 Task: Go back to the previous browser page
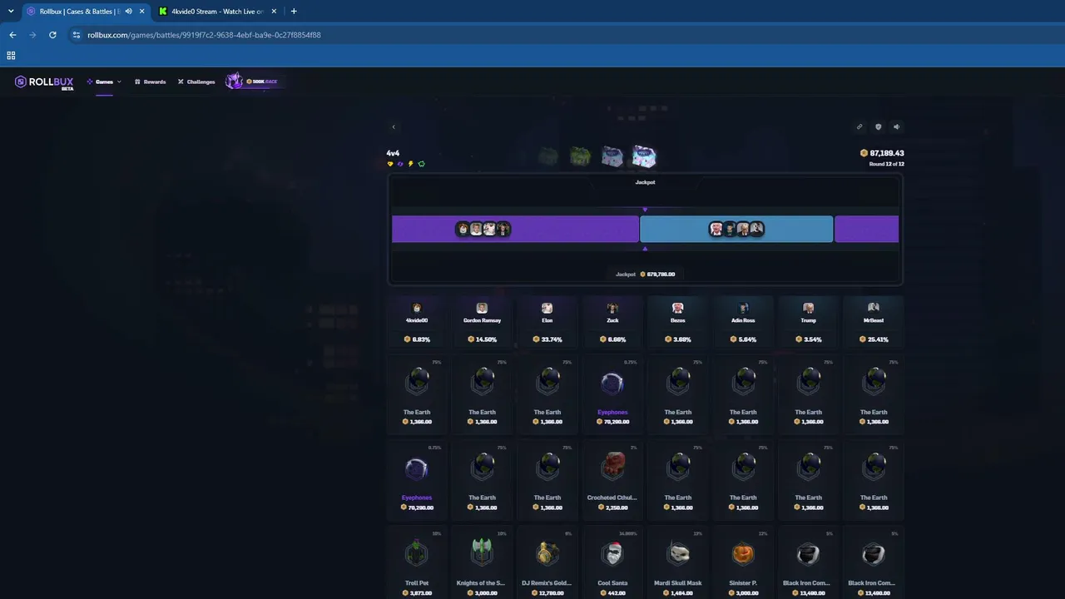click(x=12, y=35)
